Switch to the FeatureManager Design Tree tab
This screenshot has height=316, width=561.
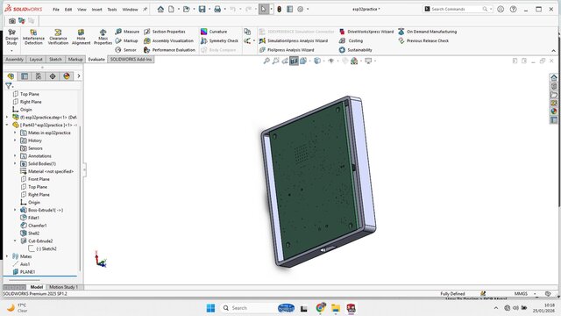point(11,76)
